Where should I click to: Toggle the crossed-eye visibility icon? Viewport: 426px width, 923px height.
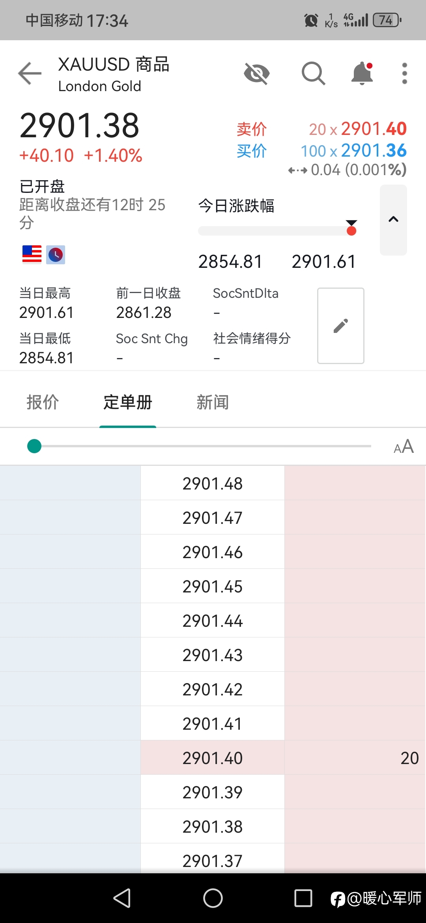pos(257,73)
